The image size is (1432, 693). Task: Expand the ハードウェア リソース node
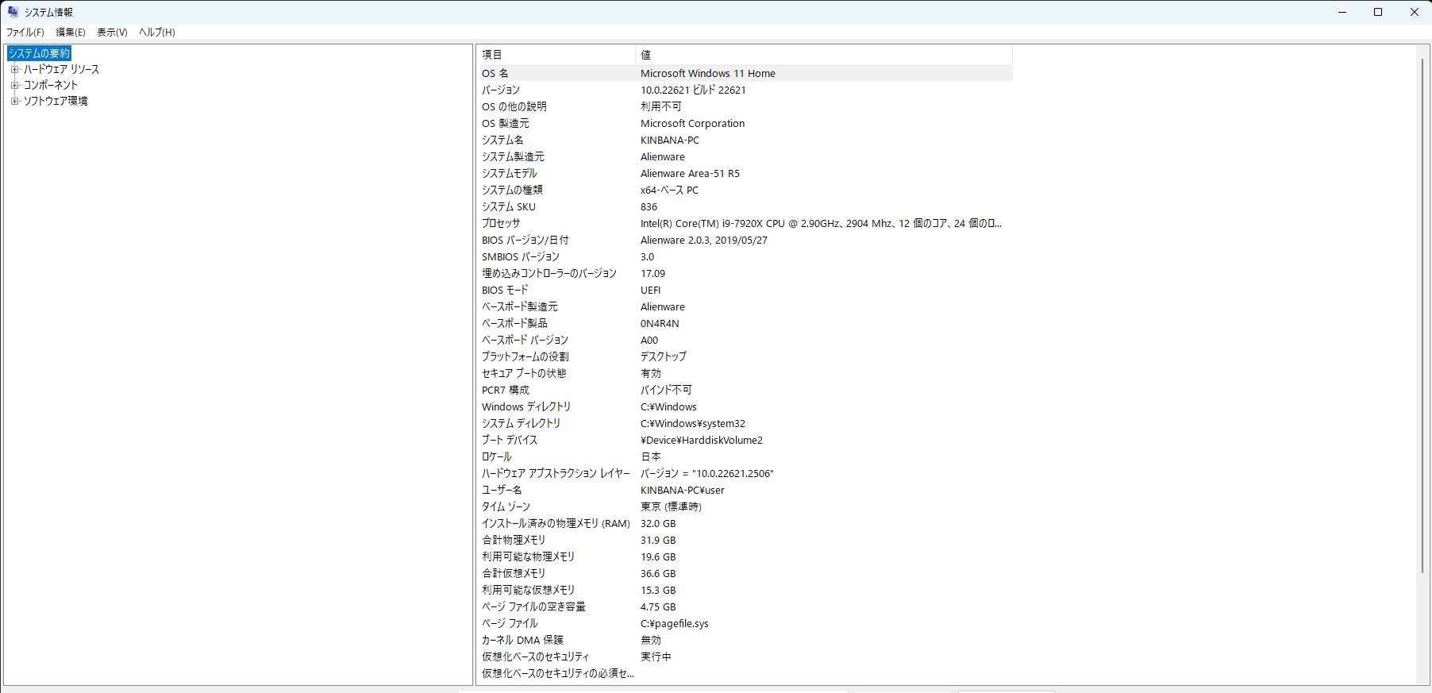tap(14, 69)
